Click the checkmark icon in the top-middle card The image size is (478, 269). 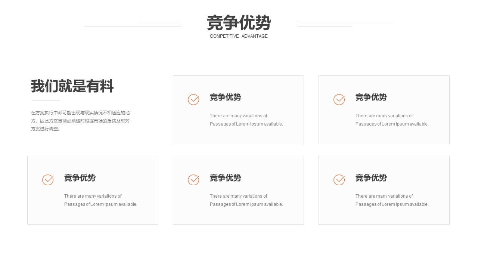pyautogui.click(x=193, y=99)
